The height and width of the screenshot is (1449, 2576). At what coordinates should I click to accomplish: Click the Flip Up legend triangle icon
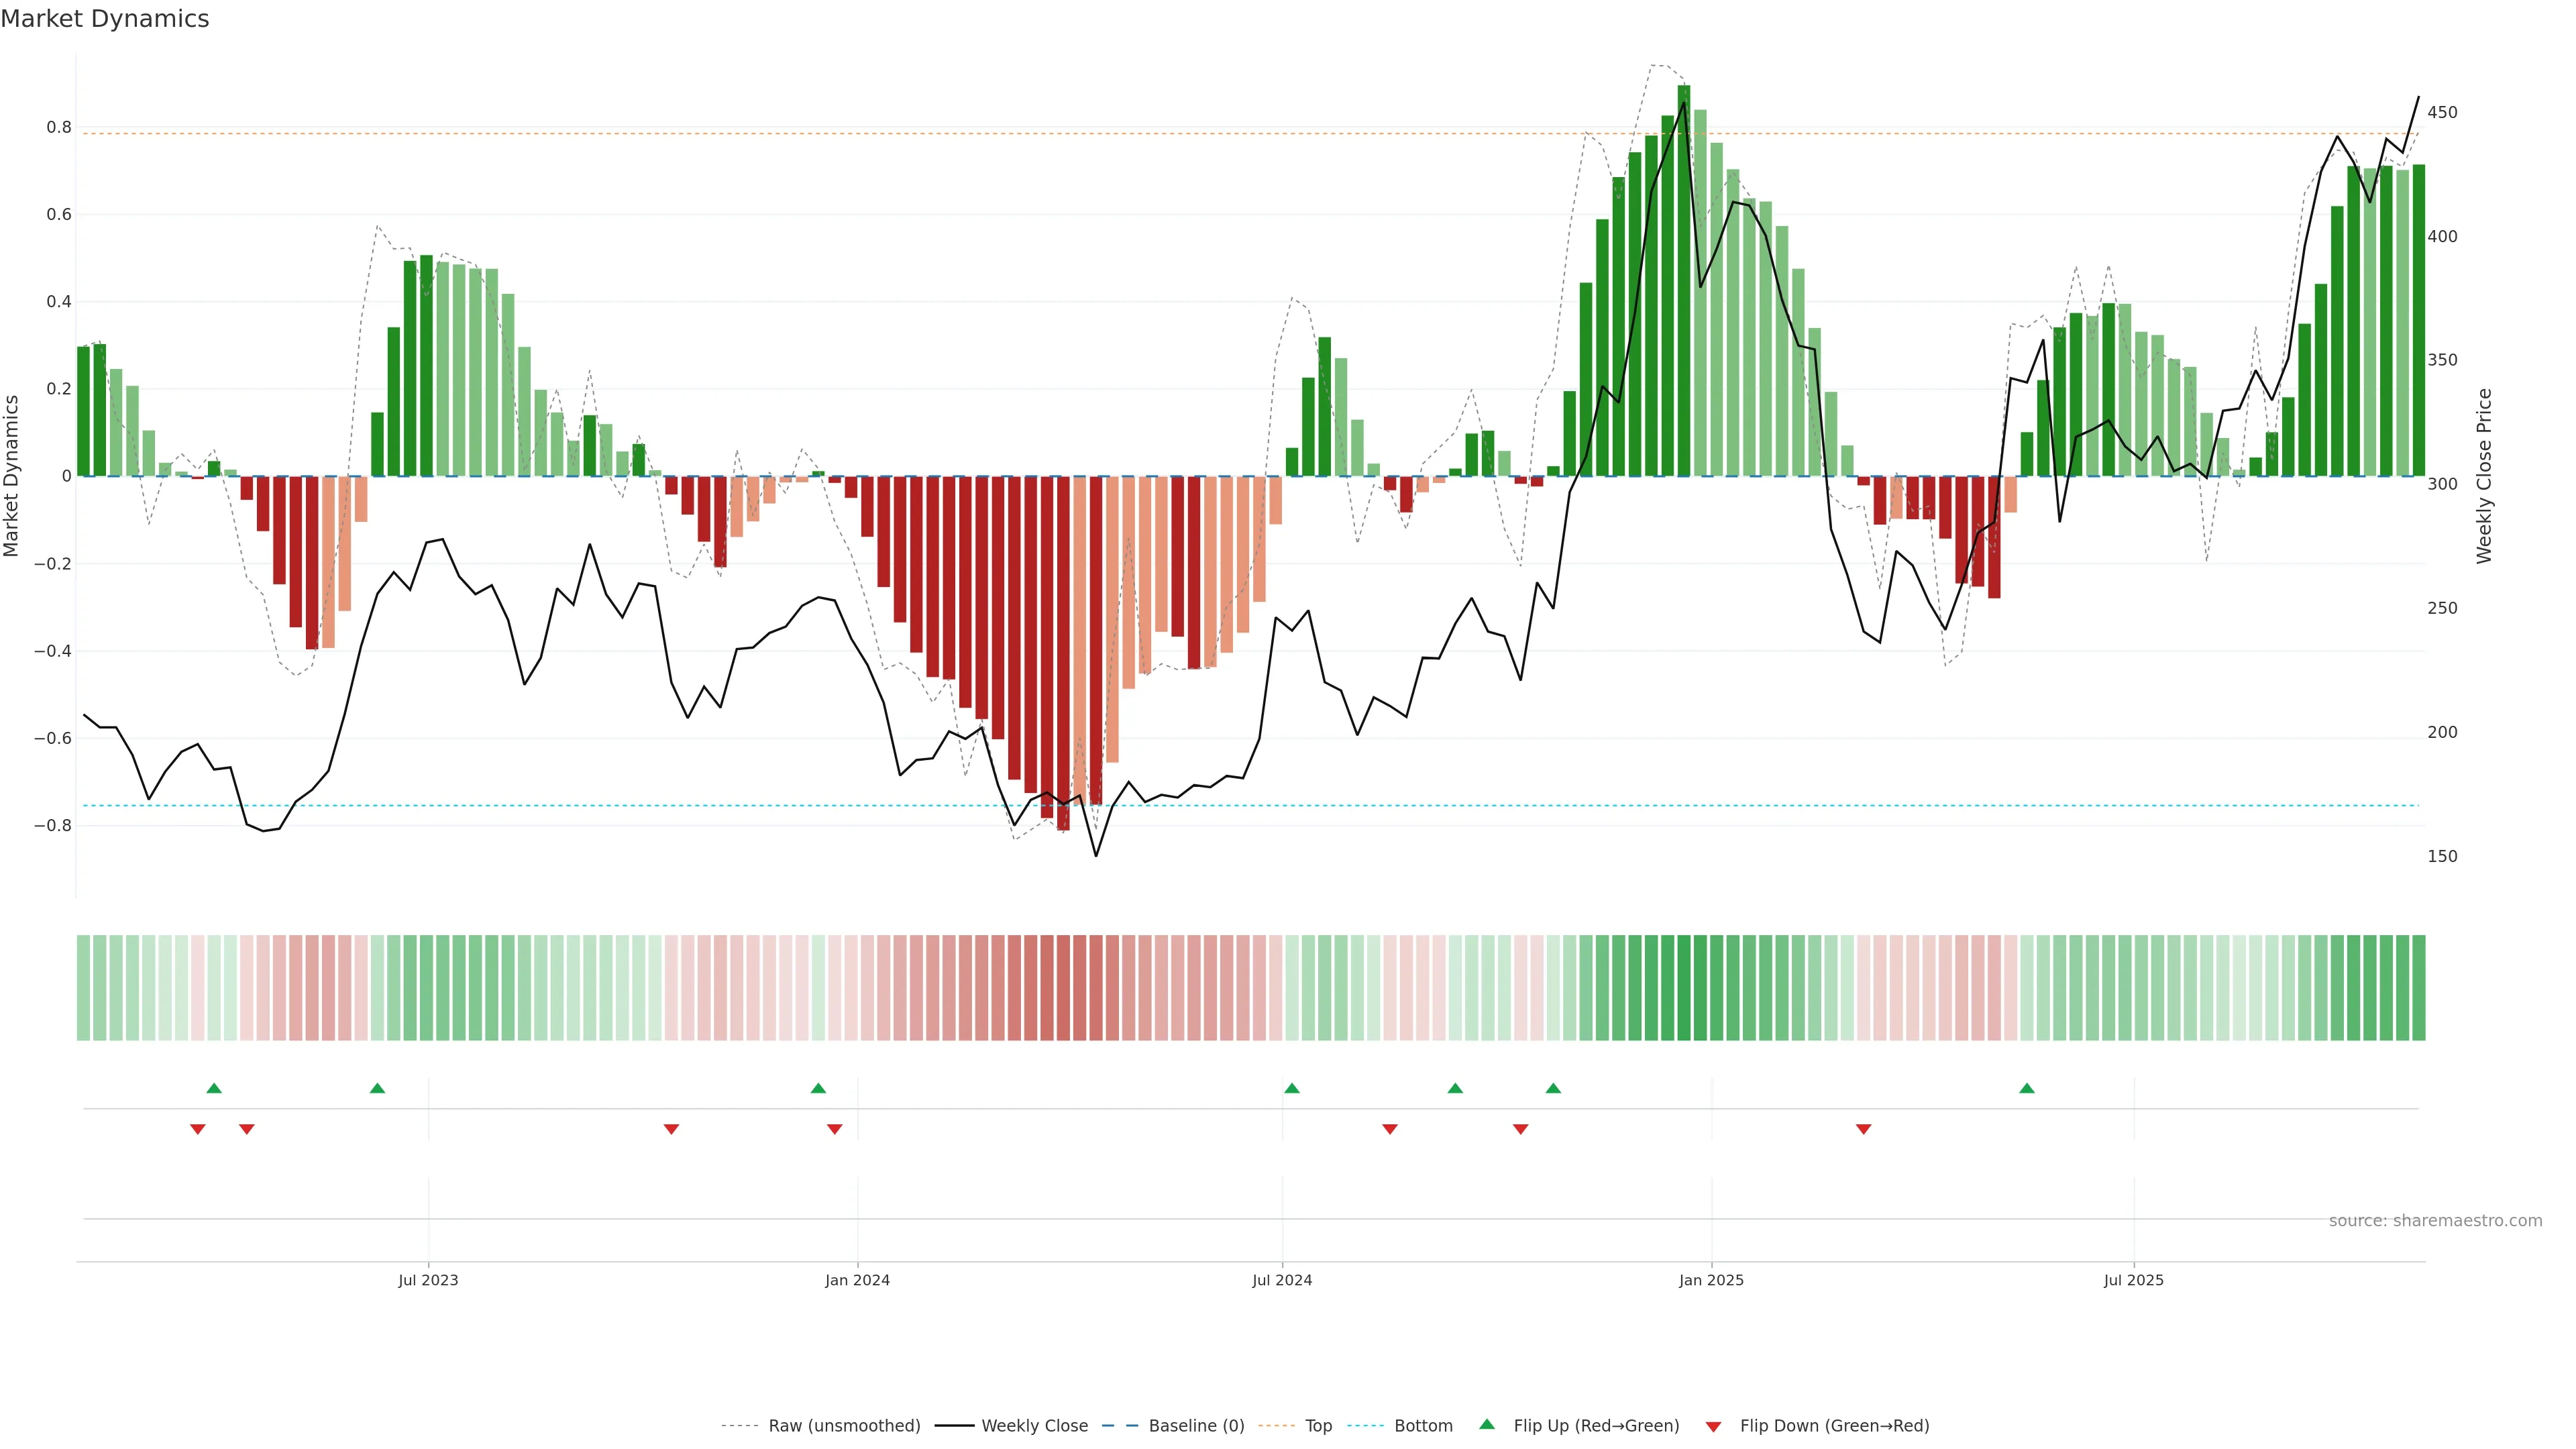coord(1487,1424)
